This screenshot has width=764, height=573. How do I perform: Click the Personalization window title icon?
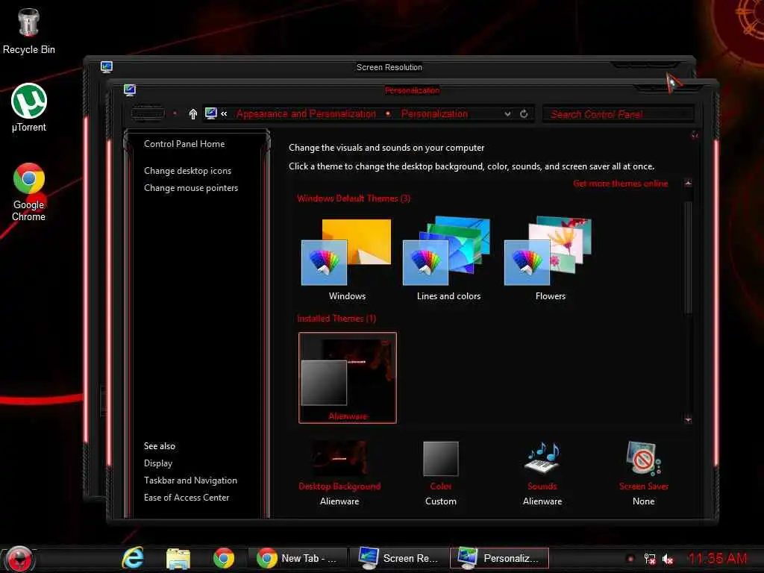[x=130, y=90]
